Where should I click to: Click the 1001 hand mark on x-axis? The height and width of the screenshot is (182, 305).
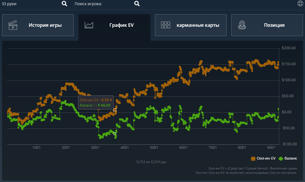pyautogui.click(x=37, y=148)
